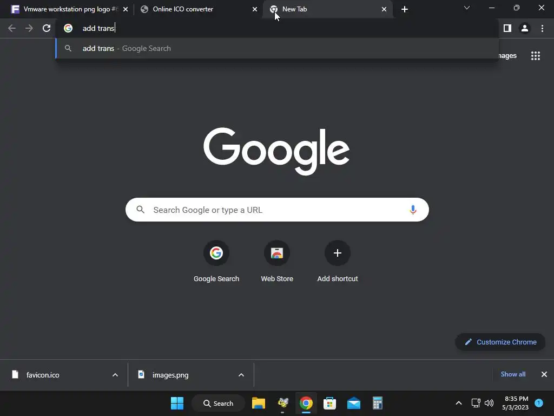Reload the page with refresh icon
This screenshot has width=554, height=416.
tap(47, 28)
